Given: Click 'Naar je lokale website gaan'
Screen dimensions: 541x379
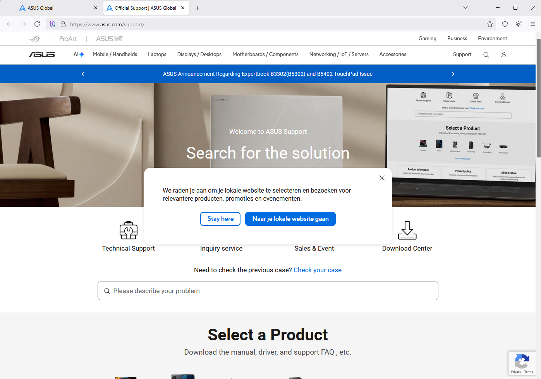Looking at the screenshot, I should (x=290, y=219).
